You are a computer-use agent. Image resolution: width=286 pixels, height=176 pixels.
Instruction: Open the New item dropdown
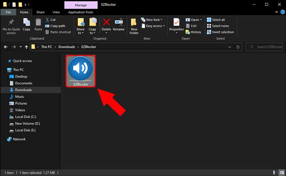[152, 20]
